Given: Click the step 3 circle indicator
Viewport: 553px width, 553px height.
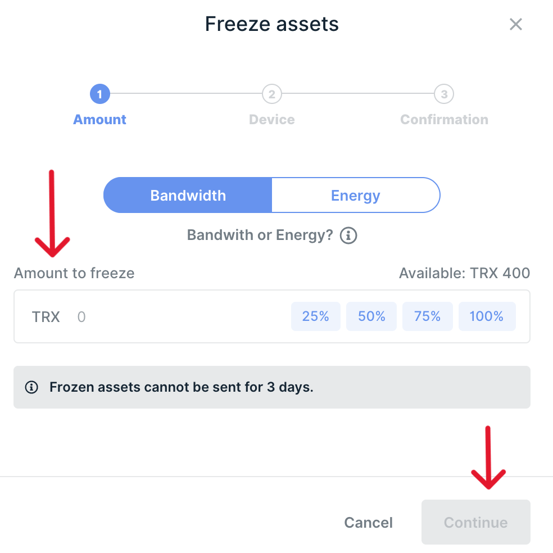Looking at the screenshot, I should 444,94.
